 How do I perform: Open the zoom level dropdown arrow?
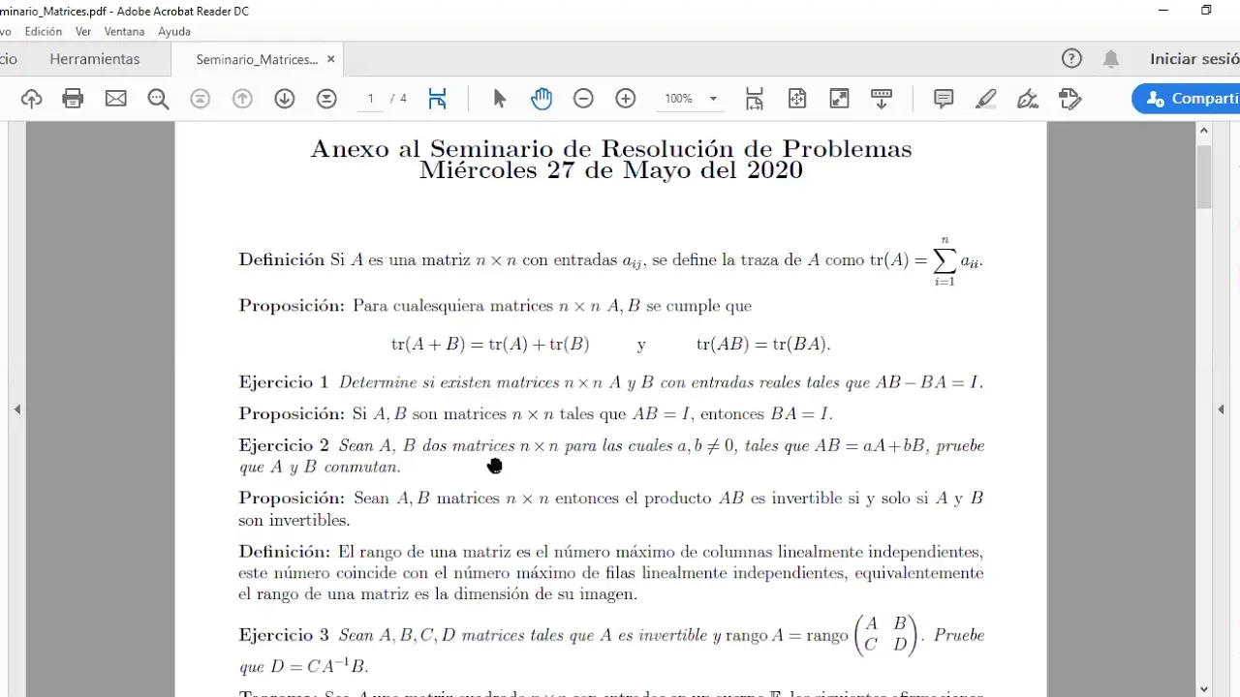[x=714, y=99]
